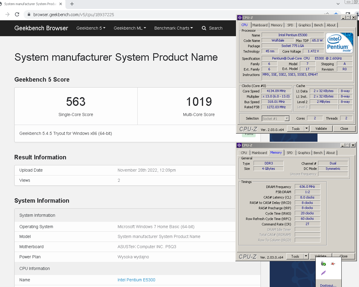Go forward using Chrome's forward arrow
The width and height of the screenshot is (359, 287).
(7, 14)
